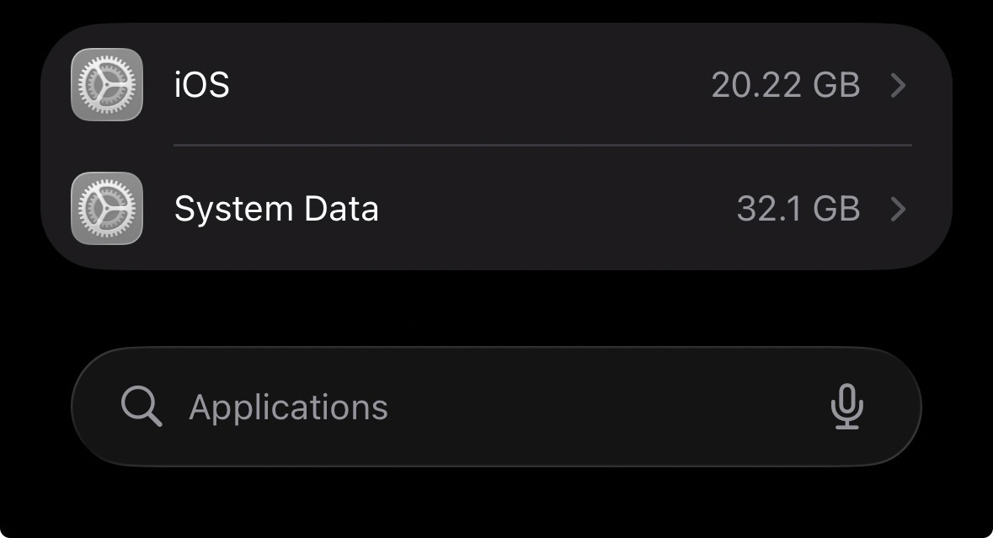The width and height of the screenshot is (993, 538).
Task: Tap the magnifying glass search icon
Action: pyautogui.click(x=141, y=407)
